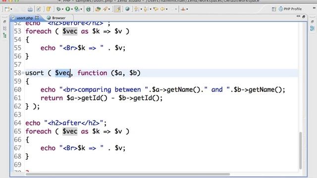This screenshot has width=317, height=178.
Task: Minimize the editor area
Action: (298, 16)
